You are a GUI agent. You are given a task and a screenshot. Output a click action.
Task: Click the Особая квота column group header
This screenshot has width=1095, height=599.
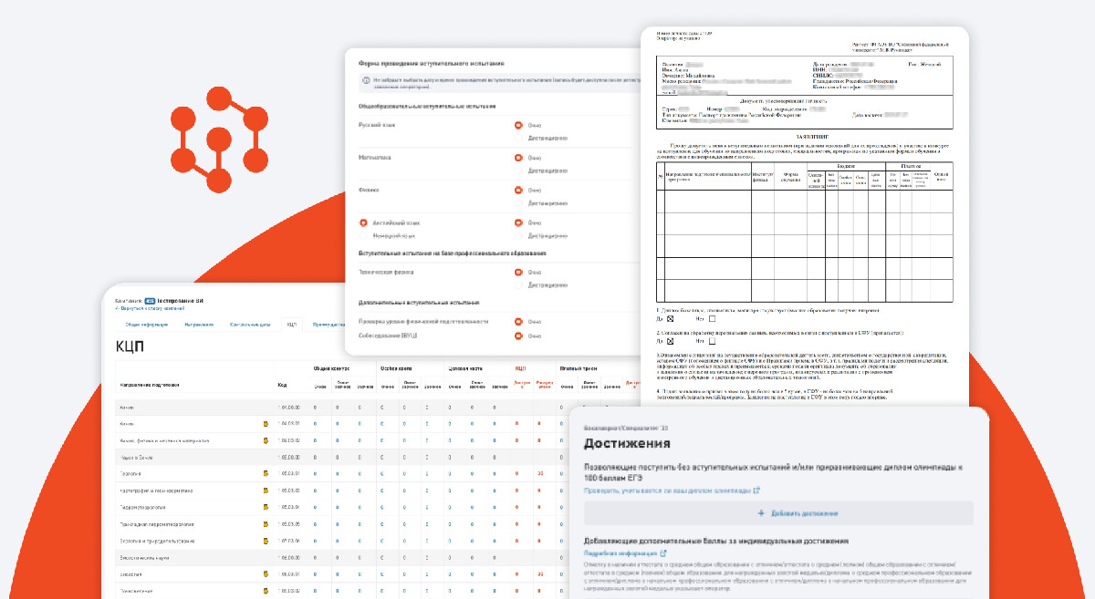pos(398,369)
